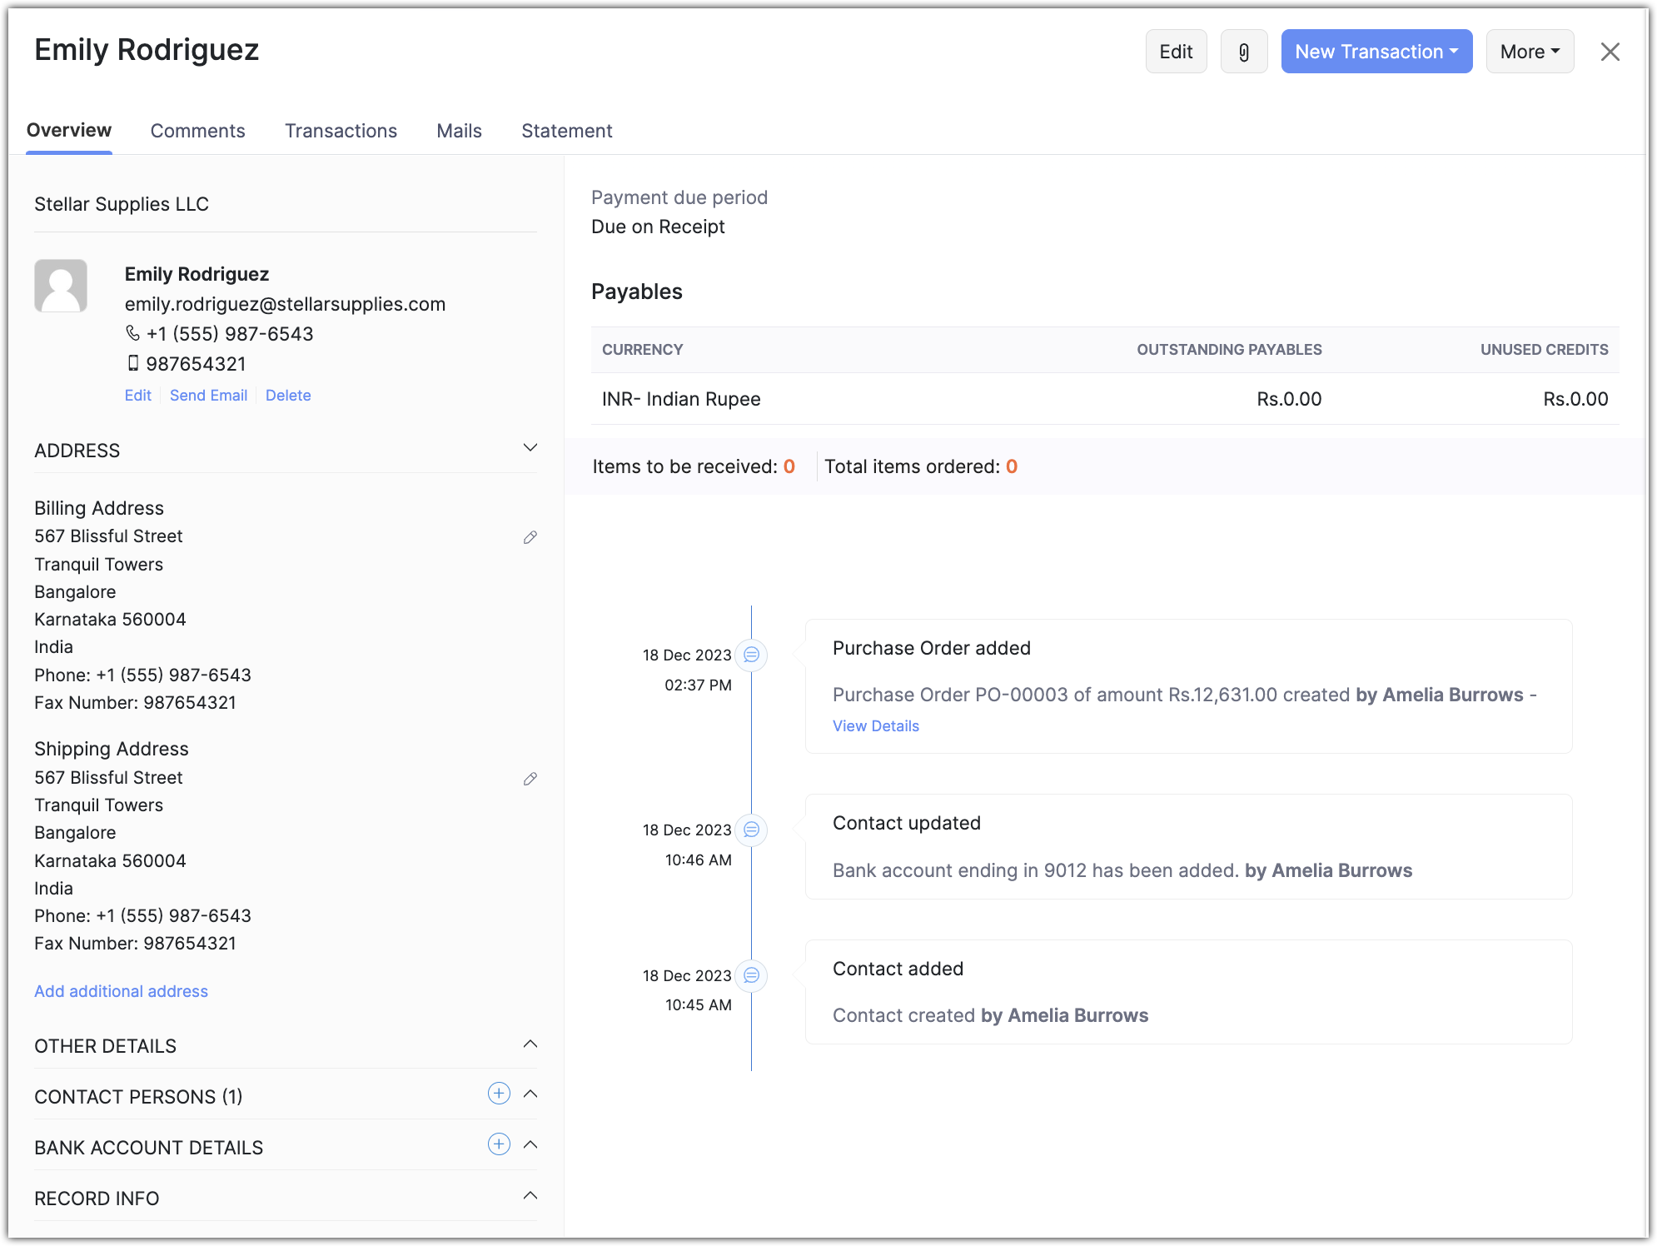Open the Statement tab

566,131
